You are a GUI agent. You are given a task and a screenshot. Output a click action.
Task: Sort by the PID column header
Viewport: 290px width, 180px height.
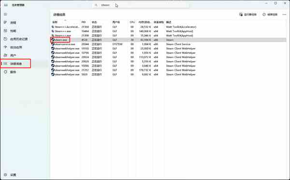[x=86, y=22]
